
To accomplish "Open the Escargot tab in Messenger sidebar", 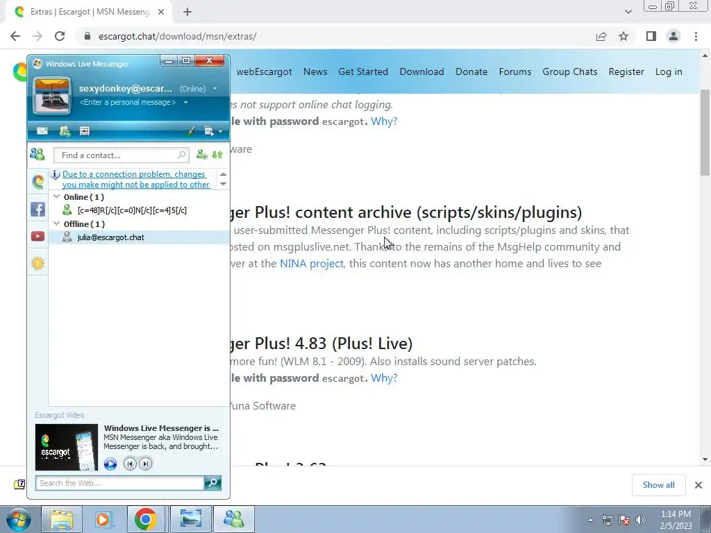I will pyautogui.click(x=38, y=182).
